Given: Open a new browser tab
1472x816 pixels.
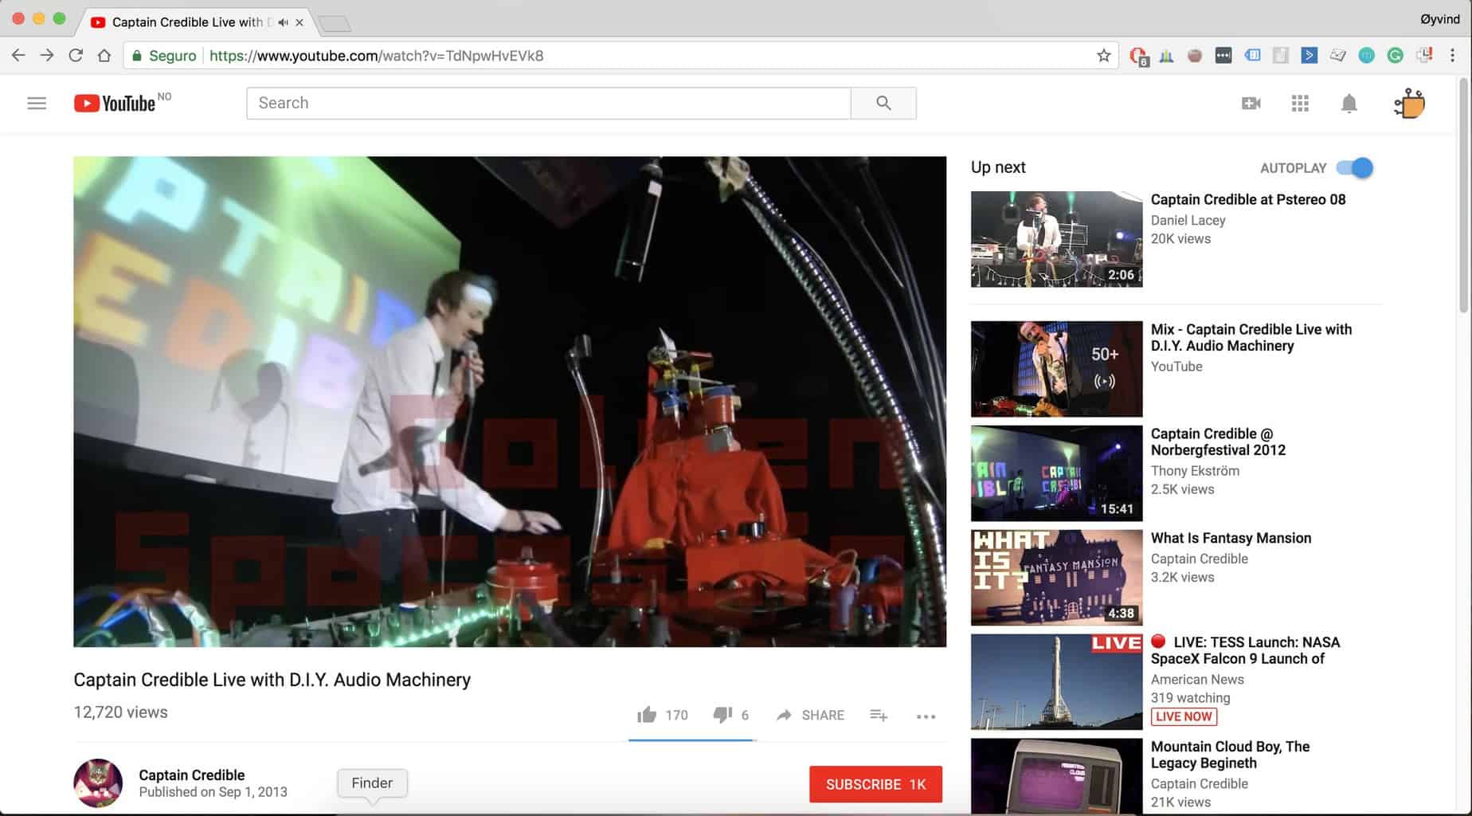Looking at the screenshot, I should click(335, 24).
